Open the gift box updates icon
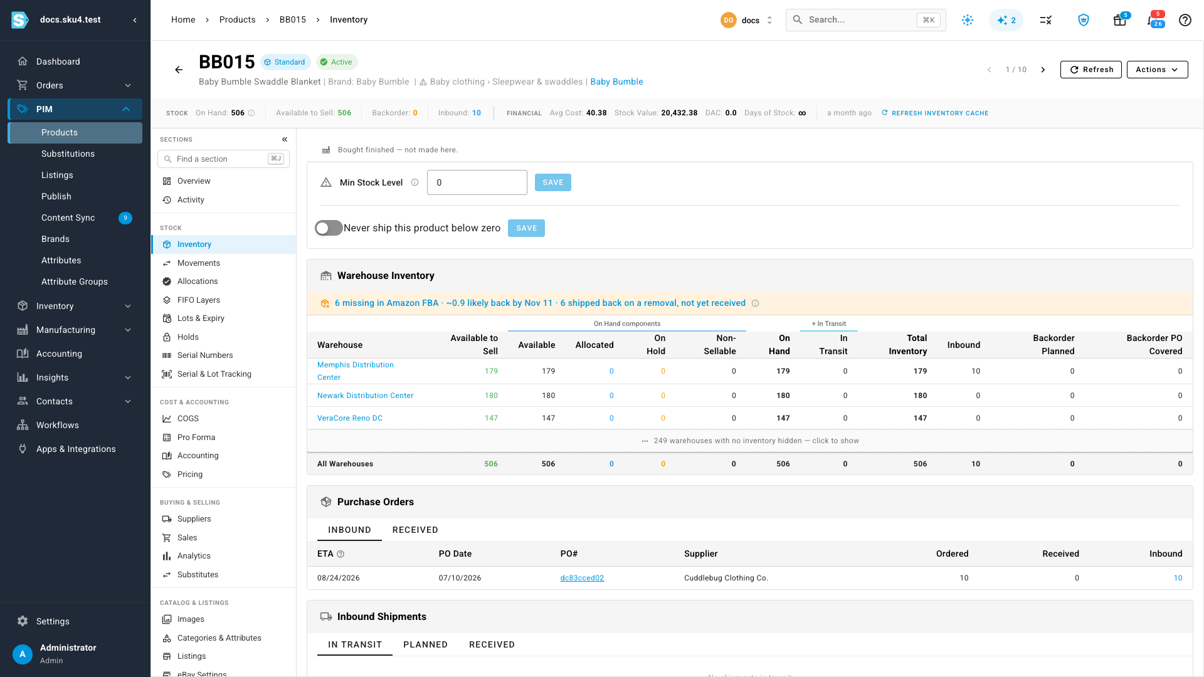This screenshot has width=1204, height=677. (1120, 20)
